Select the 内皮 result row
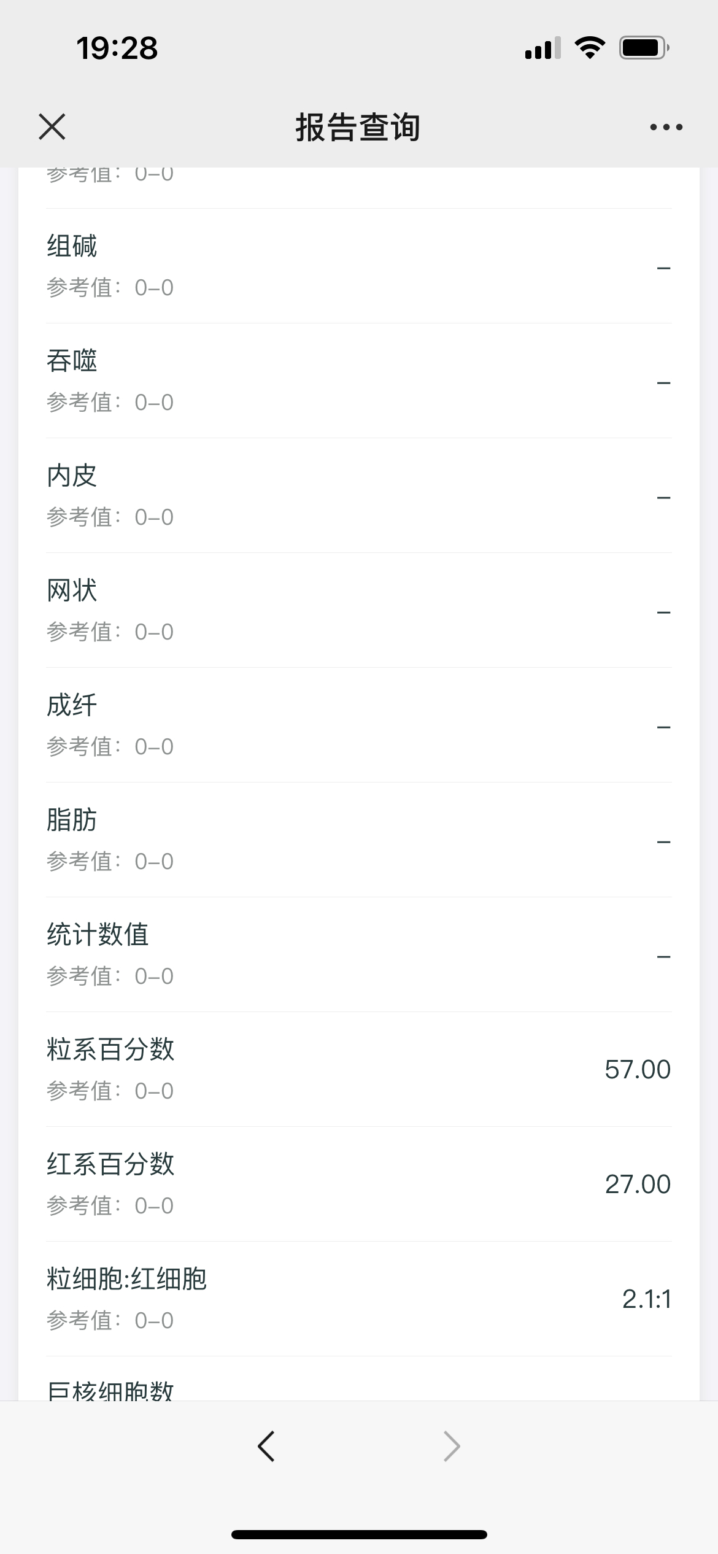Viewport: 718px width, 1554px height. click(x=358, y=496)
